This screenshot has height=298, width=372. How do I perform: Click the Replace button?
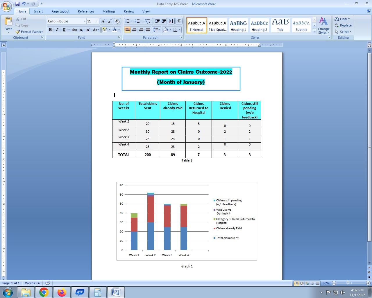tap(343, 25)
